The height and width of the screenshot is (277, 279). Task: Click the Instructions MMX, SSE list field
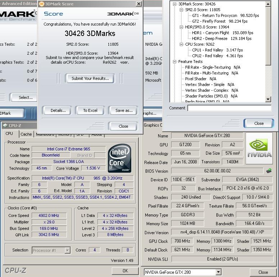coord(82,197)
